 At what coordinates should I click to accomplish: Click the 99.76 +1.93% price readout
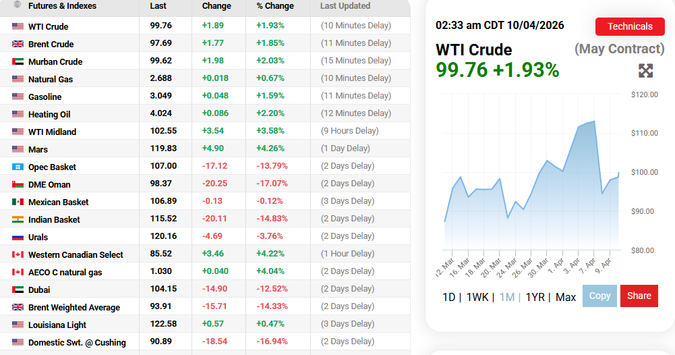click(497, 70)
